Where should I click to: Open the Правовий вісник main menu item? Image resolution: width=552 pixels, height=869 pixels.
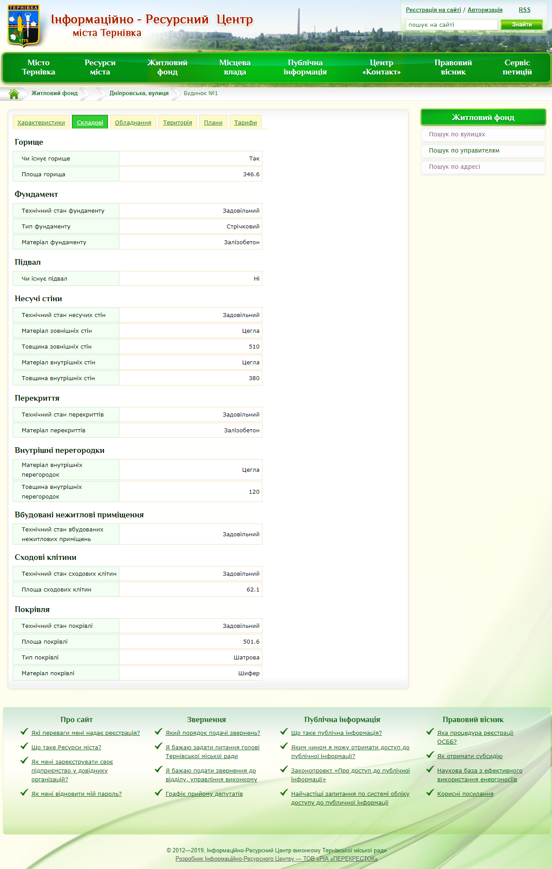[453, 67]
